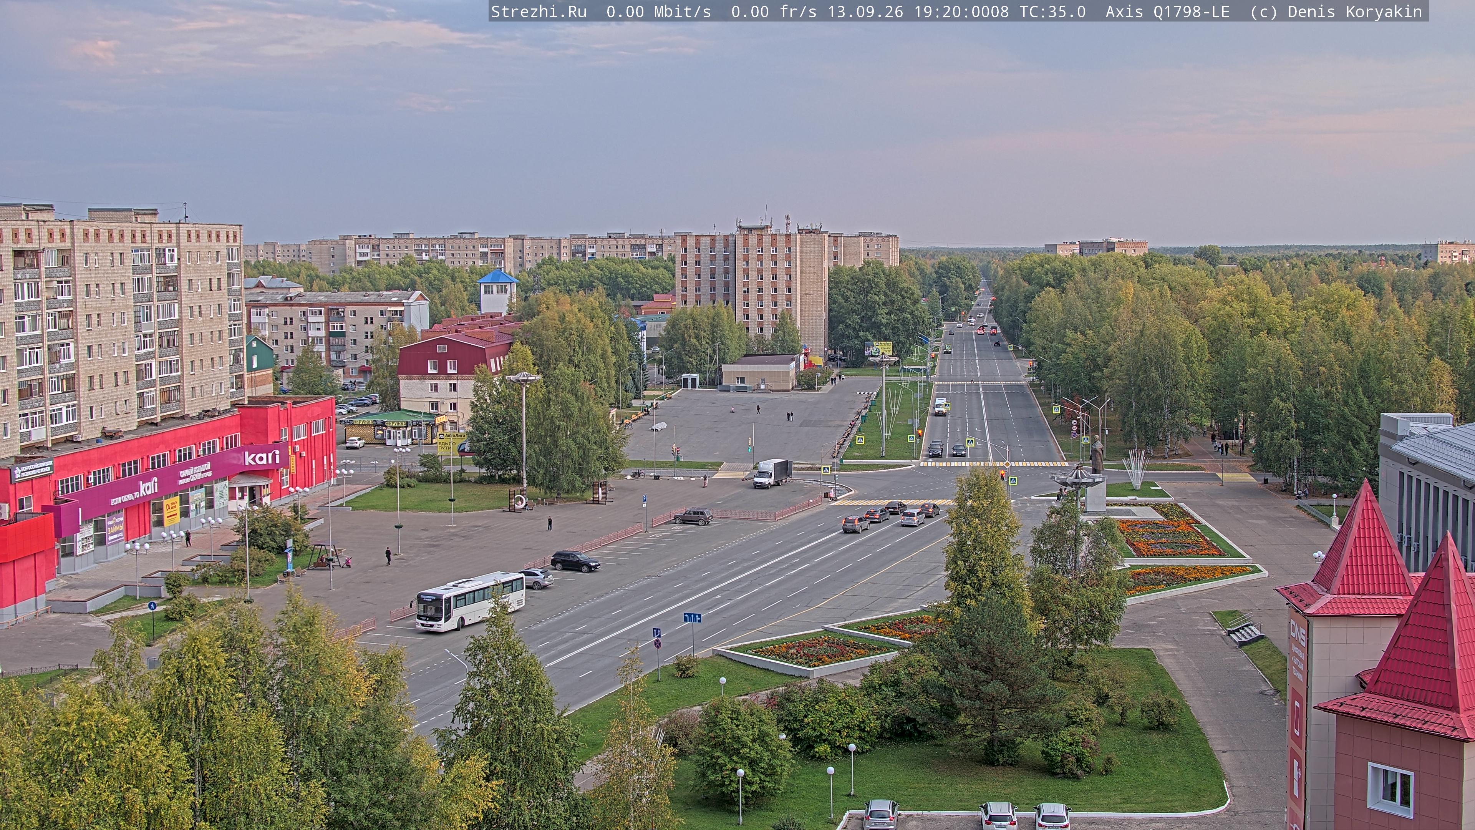
Task: Click the 0.00 fr/s frame rate readout
Action: click(774, 12)
